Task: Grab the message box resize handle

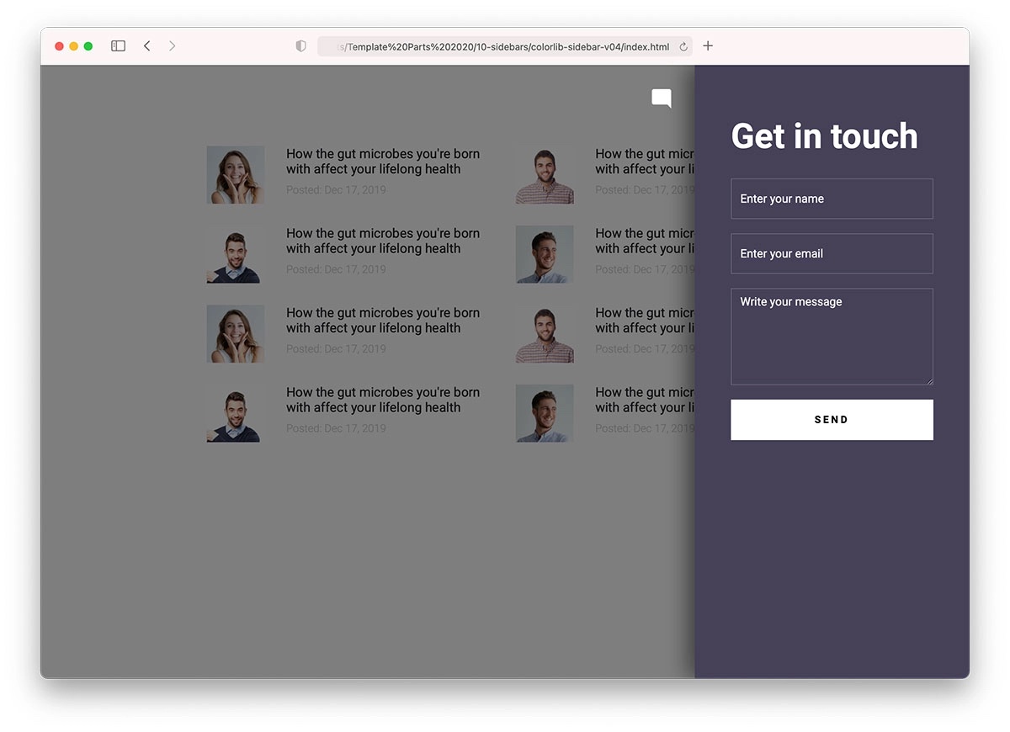Action: click(929, 381)
